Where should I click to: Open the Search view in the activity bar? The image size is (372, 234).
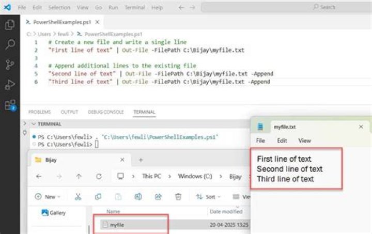(x=10, y=44)
